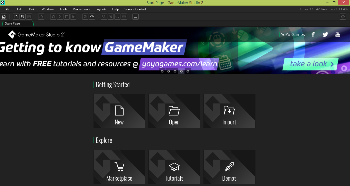Click the save project floppy icon
This screenshot has width=350, height=186.
[29, 17]
